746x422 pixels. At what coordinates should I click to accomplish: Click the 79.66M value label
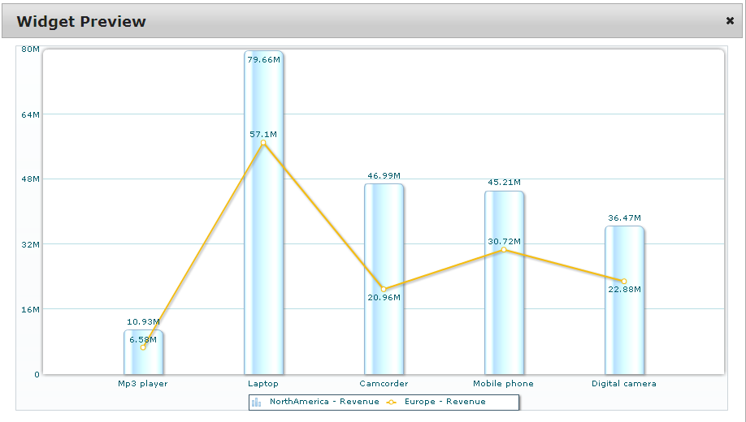click(x=264, y=59)
